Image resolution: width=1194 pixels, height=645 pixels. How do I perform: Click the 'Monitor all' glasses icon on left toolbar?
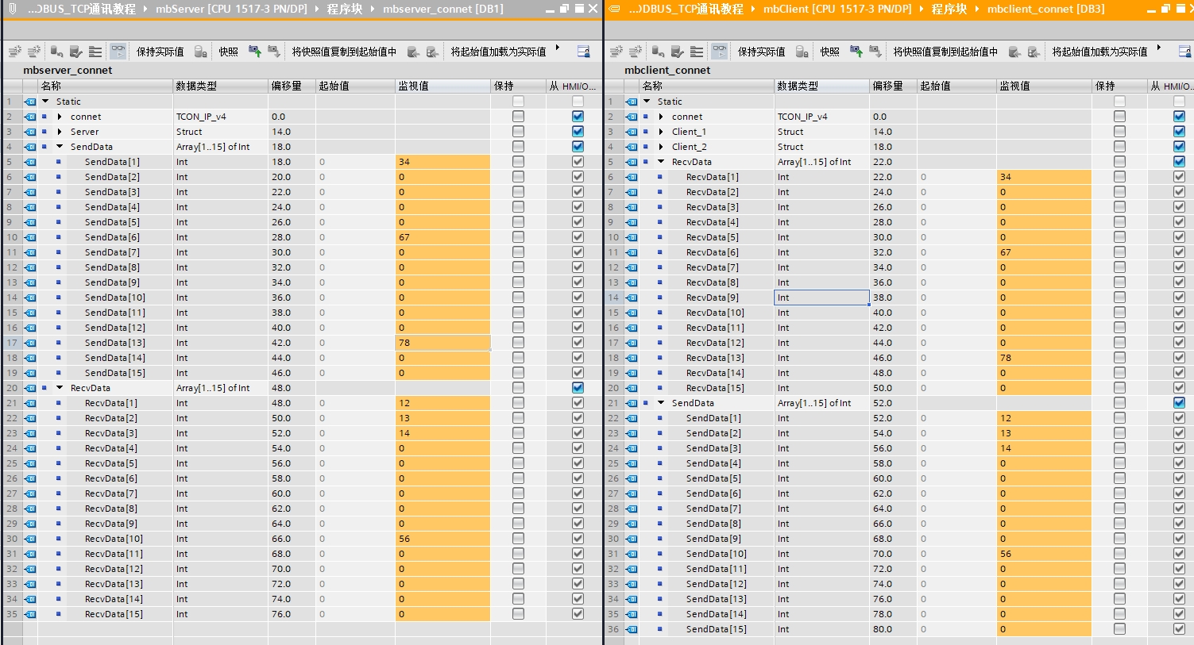coord(118,51)
